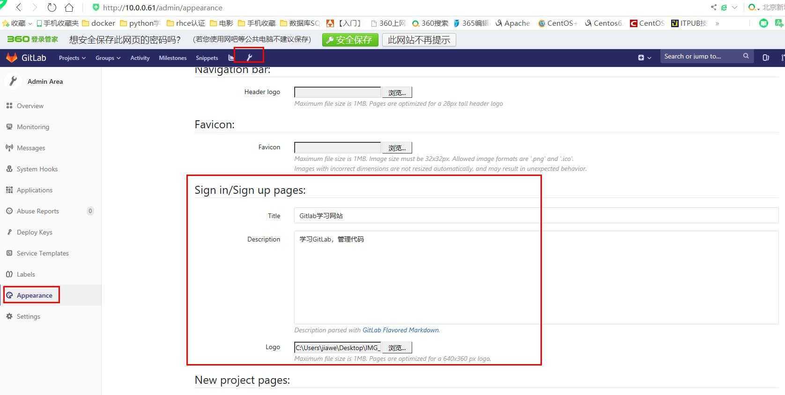Screen dimensions: 785x395
Task: Click the share icon in address bar
Action: (x=714, y=7)
